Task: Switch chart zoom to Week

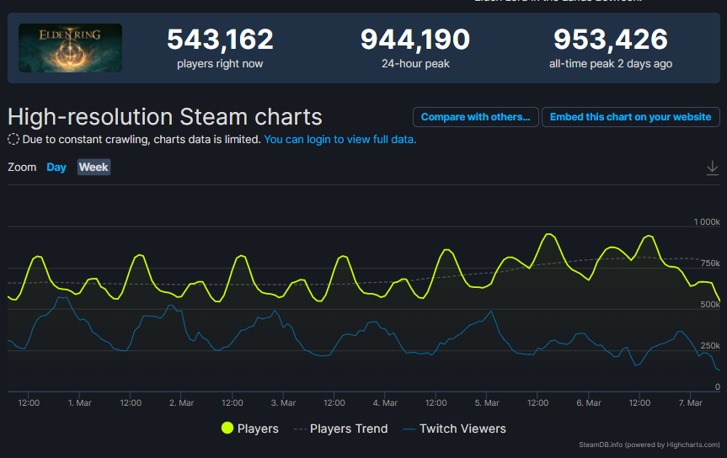Action: 94,168
